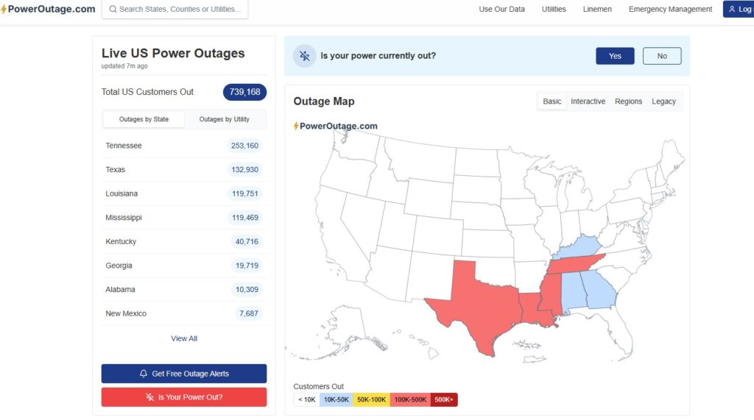Focus the Search States, Counties or Utilities field
This screenshot has width=754, height=420.
180,10
